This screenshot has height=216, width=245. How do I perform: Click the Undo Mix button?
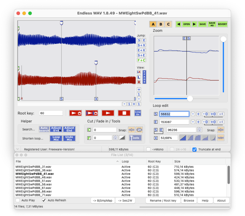tap(69, 138)
